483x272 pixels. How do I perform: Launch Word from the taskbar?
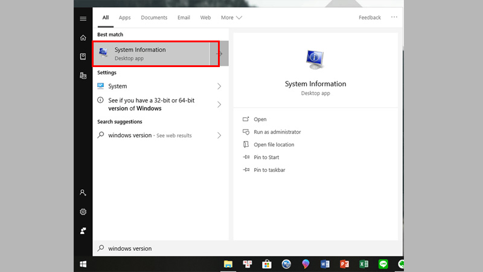(325, 264)
